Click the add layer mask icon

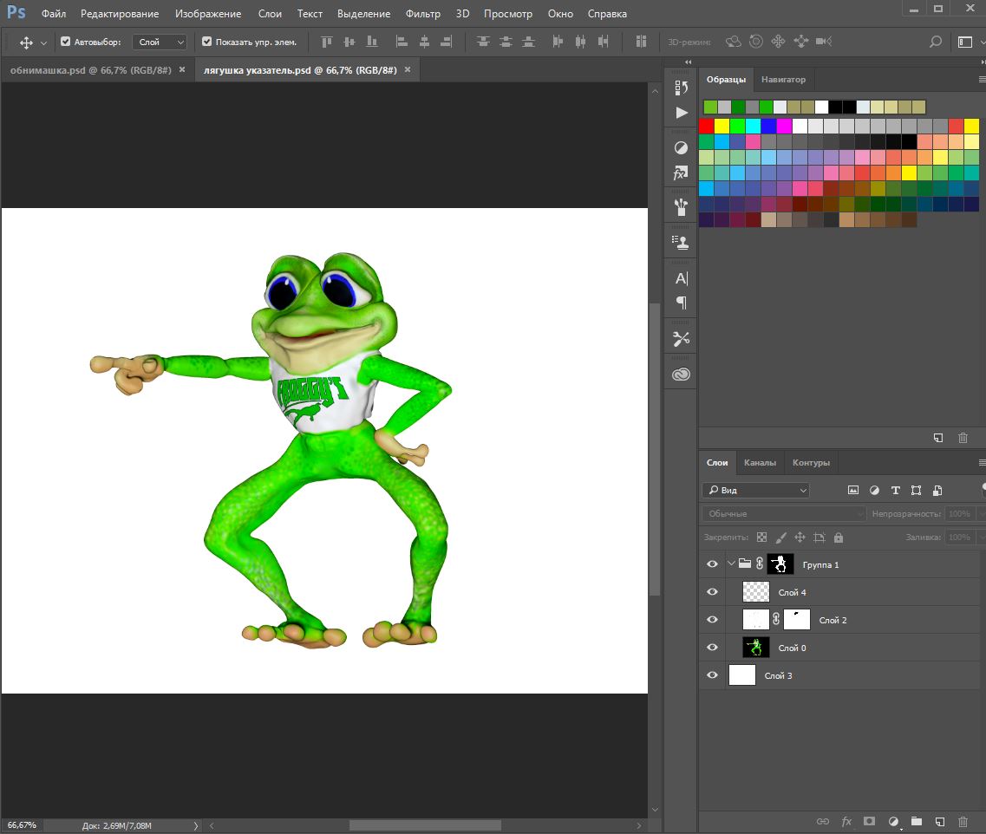click(869, 821)
